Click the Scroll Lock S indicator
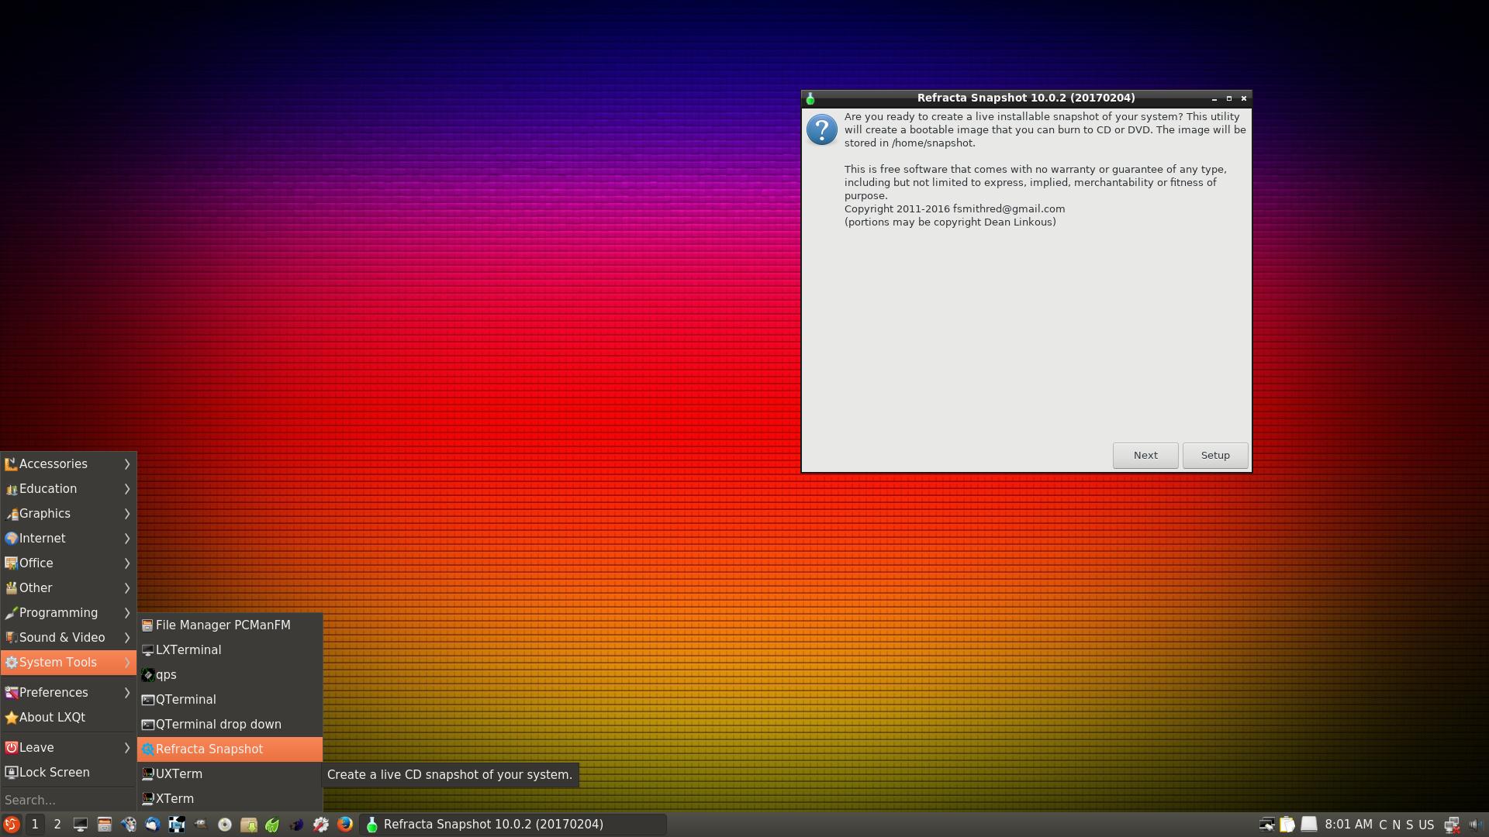Screen dimensions: 1489x837 1409,825
